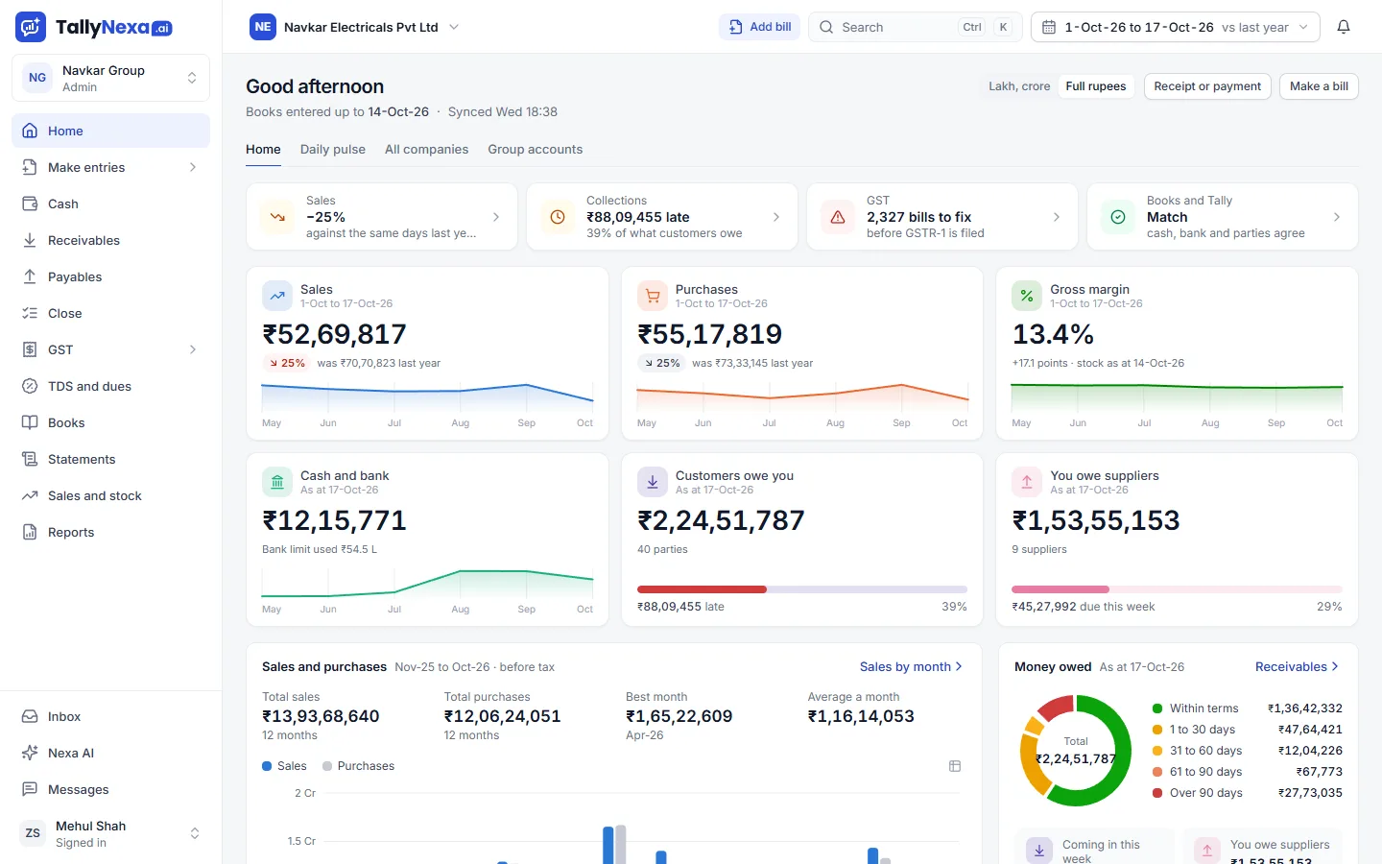Click the Coming in this week card
This screenshot has width=1382, height=864.
[x=1094, y=847]
